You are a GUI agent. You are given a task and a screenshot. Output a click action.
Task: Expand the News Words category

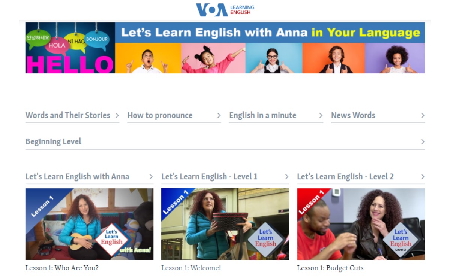pyautogui.click(x=352, y=115)
